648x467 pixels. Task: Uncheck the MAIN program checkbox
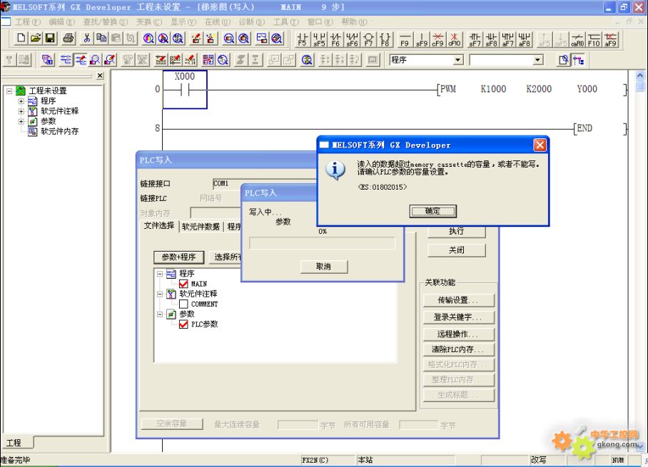pos(183,284)
